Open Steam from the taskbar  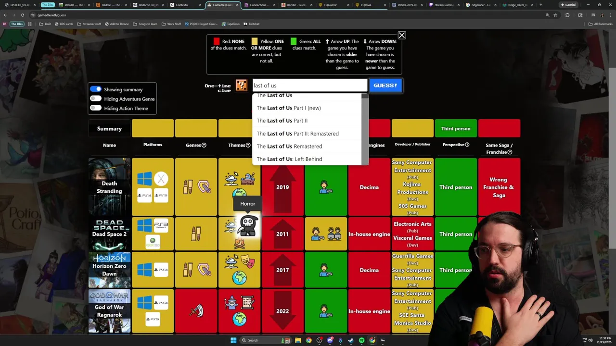pos(351,340)
